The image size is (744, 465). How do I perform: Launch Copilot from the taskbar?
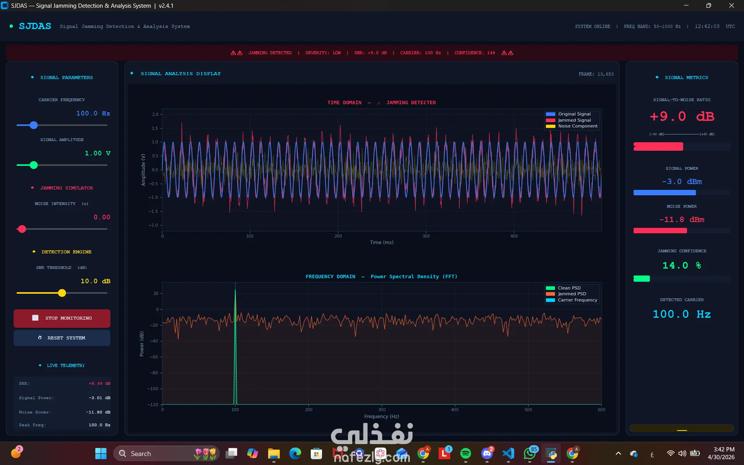[x=253, y=453]
